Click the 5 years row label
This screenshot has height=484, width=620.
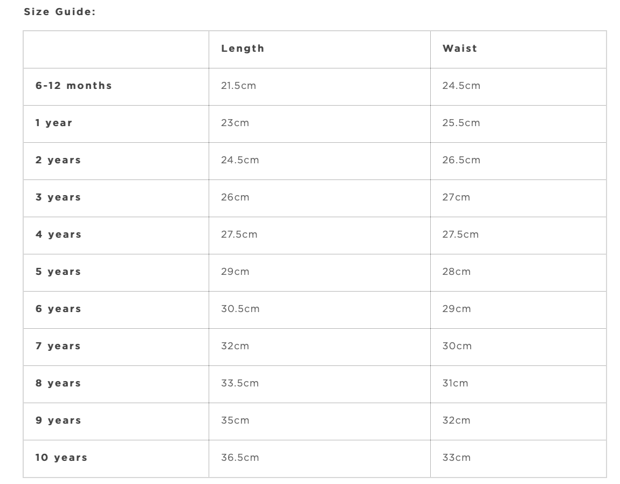[x=58, y=272]
